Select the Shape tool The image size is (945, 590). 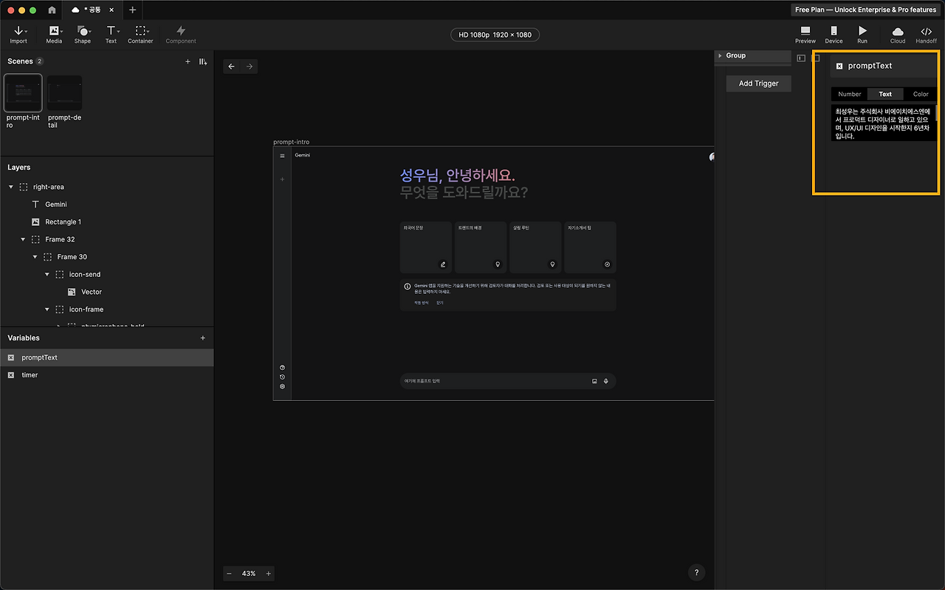[x=83, y=34]
